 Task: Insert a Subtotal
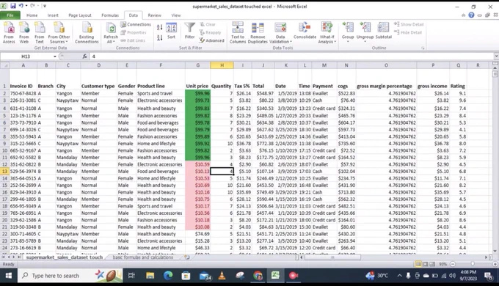click(x=384, y=31)
